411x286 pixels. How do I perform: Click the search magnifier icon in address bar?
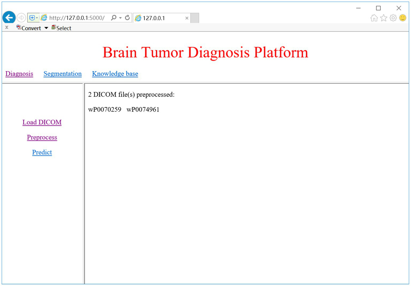click(114, 18)
